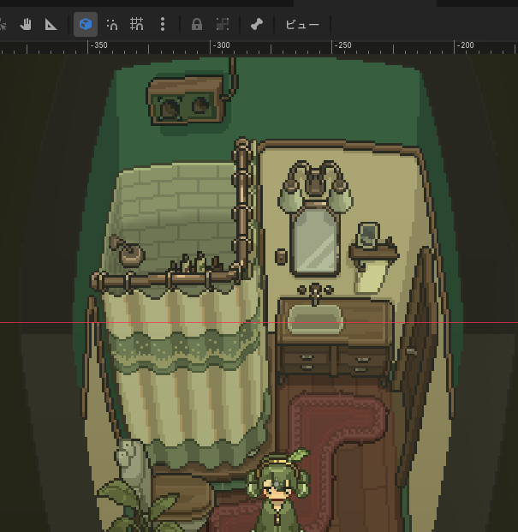Open the snapping options three-dot menu
Screen dimensions: 518x532
coord(163,25)
